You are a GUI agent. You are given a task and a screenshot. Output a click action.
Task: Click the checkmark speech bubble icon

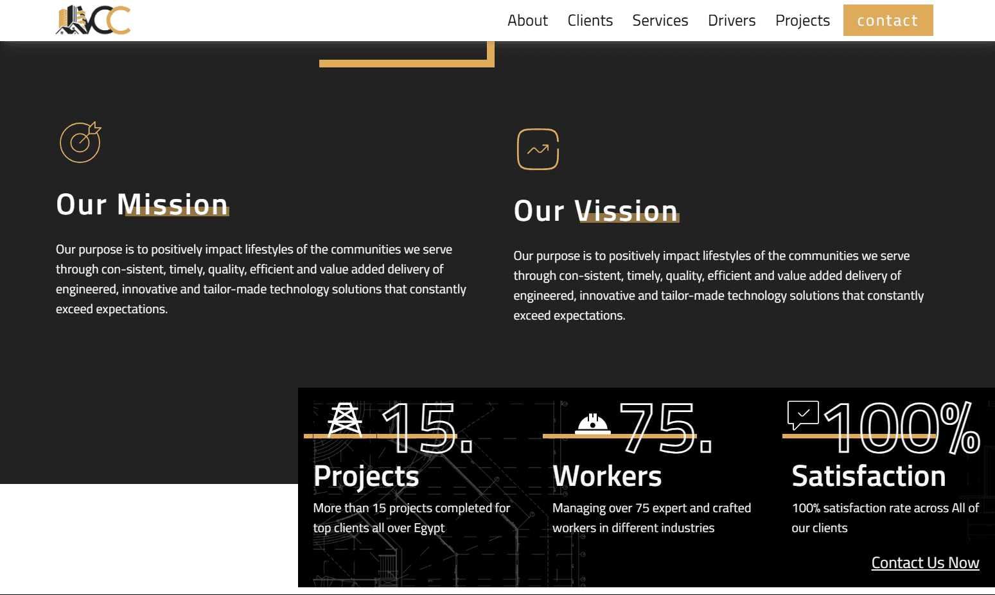803,415
